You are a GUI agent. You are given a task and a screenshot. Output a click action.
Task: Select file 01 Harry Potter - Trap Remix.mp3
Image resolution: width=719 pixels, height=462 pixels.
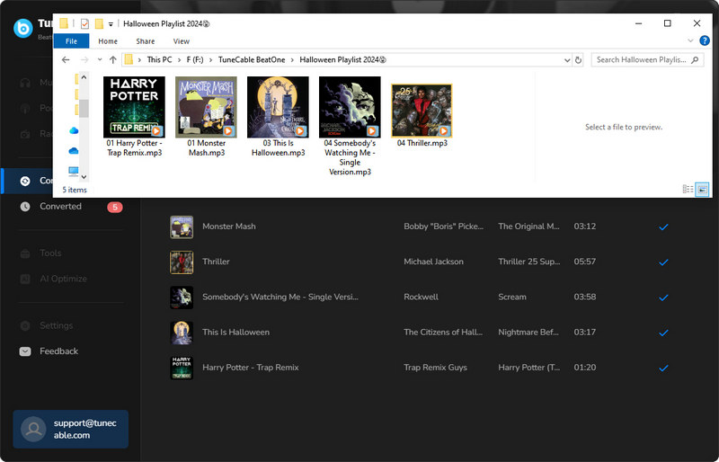point(134,117)
